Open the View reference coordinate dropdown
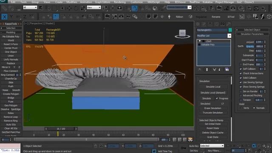The width and height of the screenshot is (272, 153). tap(93, 8)
